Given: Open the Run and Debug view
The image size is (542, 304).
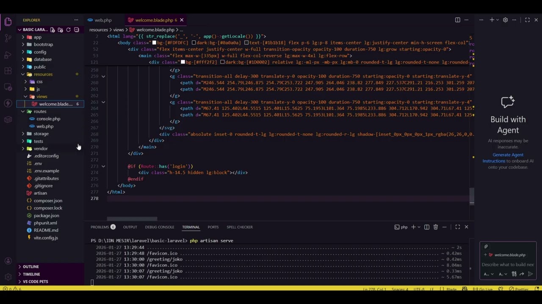Looking at the screenshot, I should point(8,55).
